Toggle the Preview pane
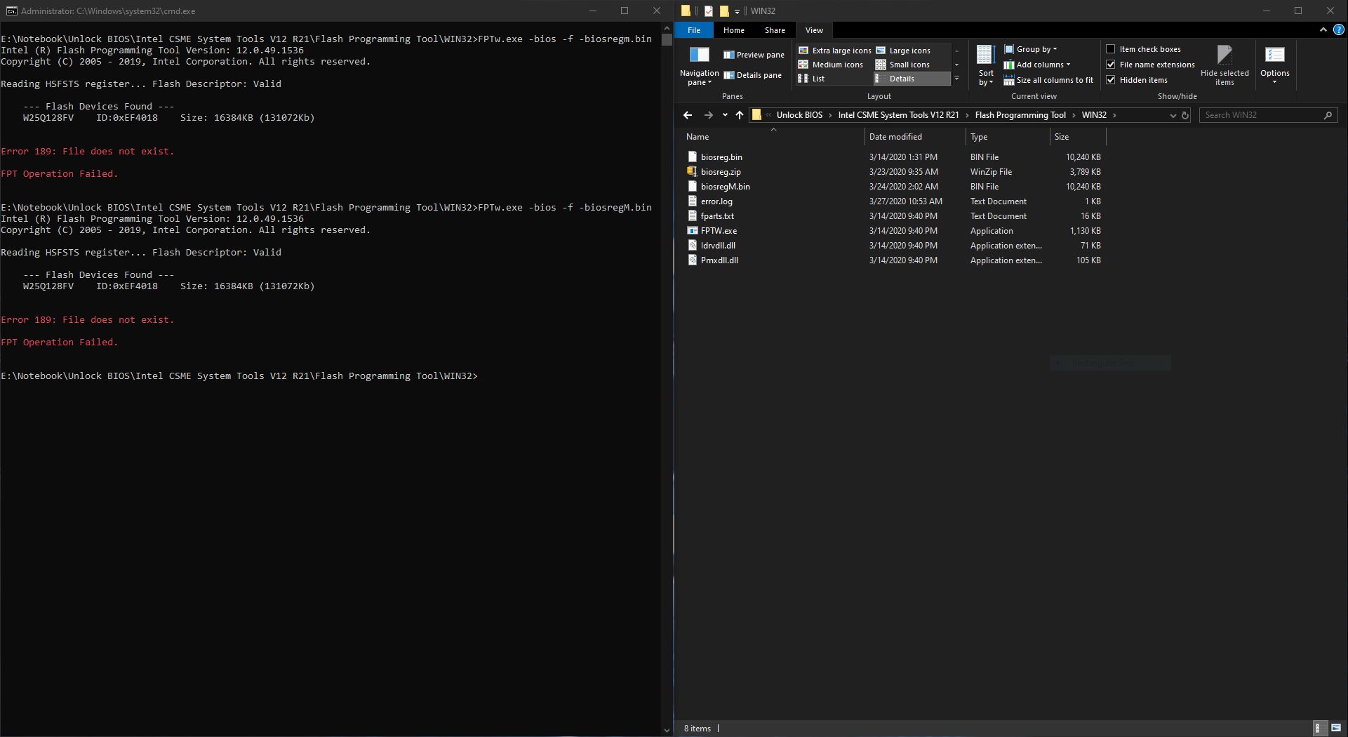 (754, 55)
